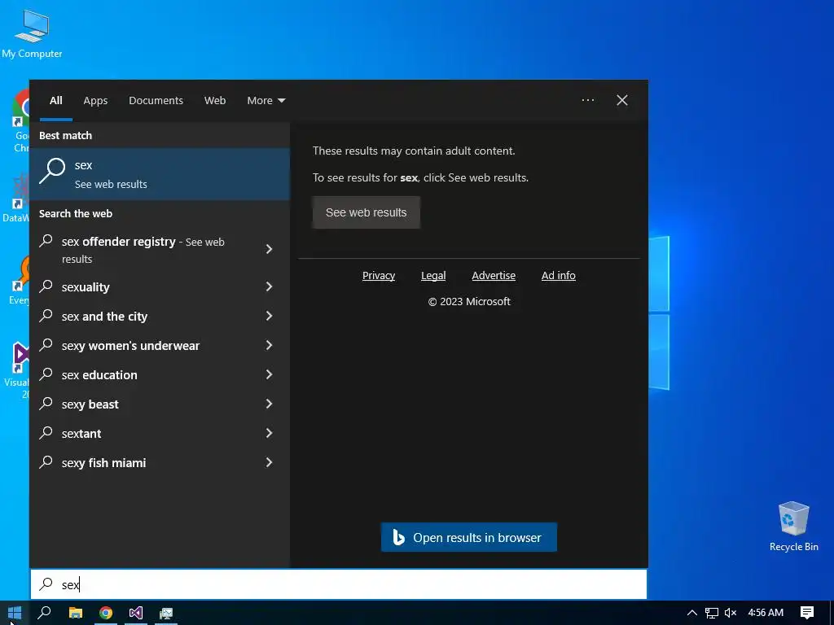Close the search panel

tap(621, 100)
